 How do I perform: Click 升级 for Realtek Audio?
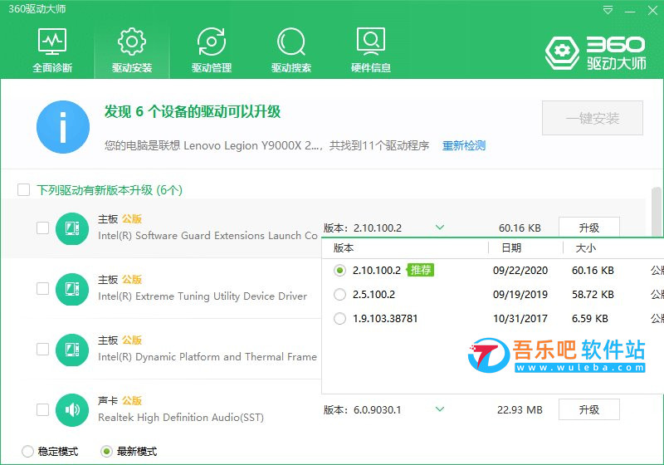click(x=589, y=409)
